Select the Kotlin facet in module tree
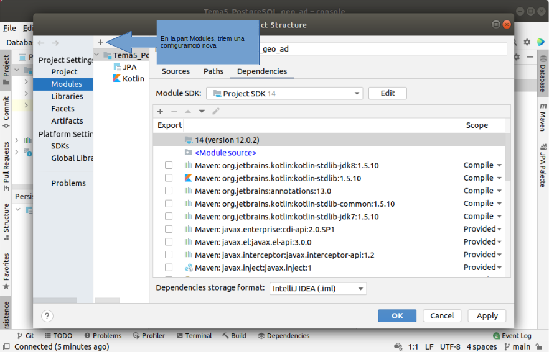Image resolution: width=549 pixels, height=352 pixels. point(129,79)
